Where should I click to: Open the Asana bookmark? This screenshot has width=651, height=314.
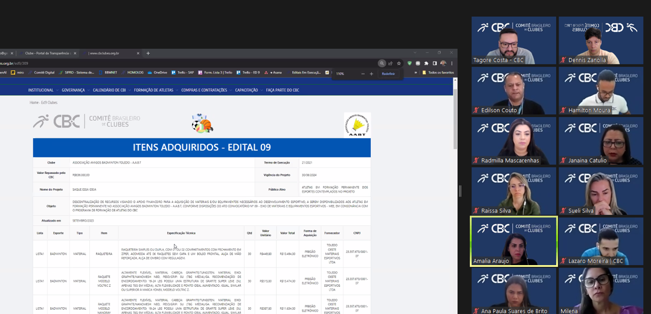tap(273, 72)
